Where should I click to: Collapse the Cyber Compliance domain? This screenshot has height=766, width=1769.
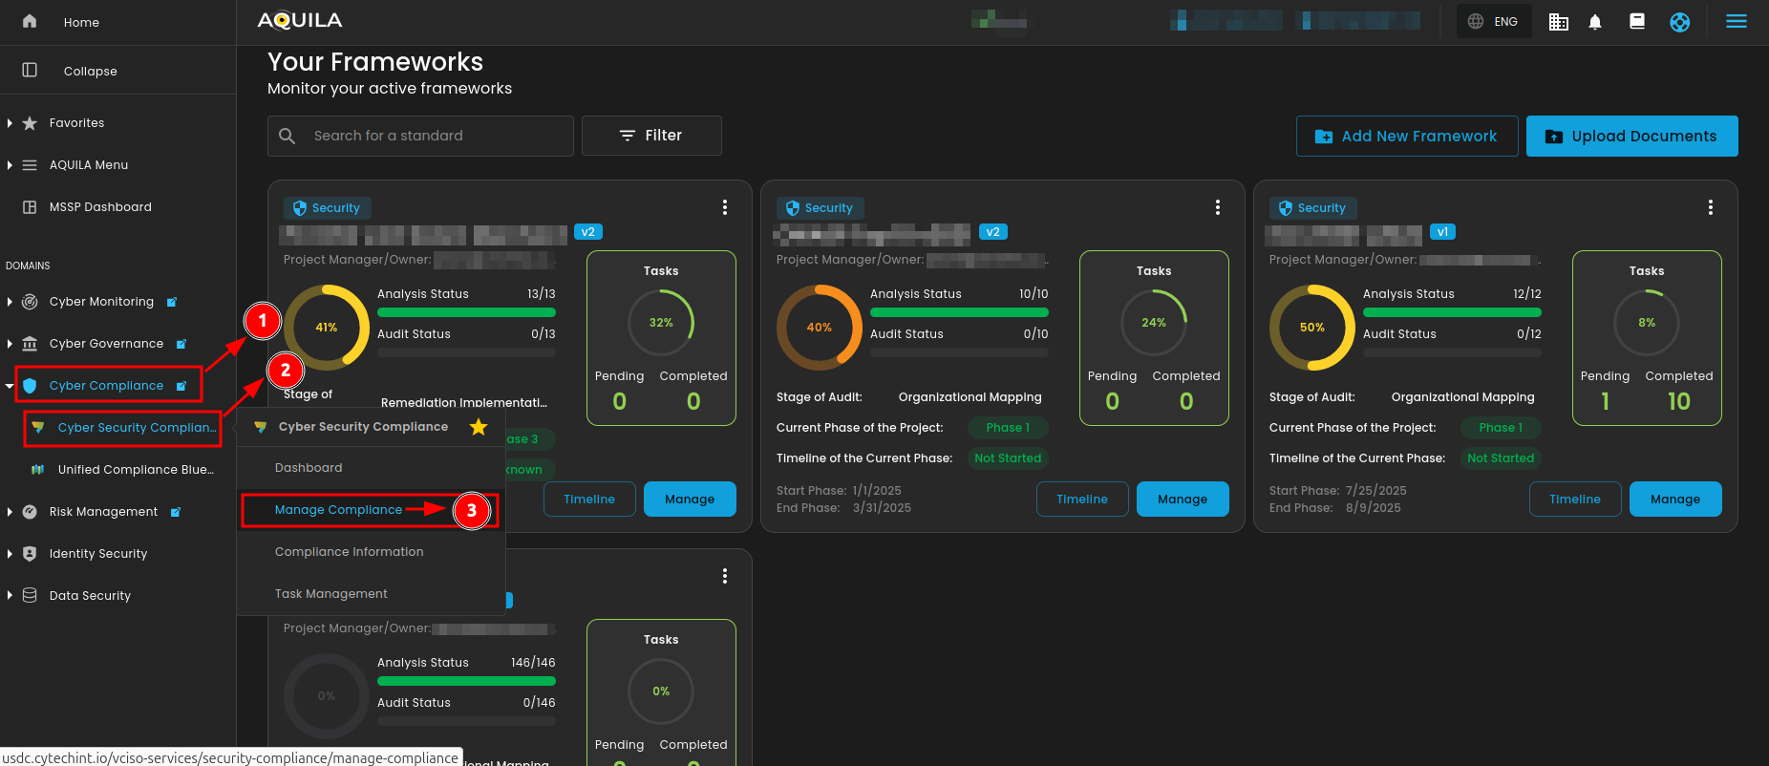pyautogui.click(x=10, y=386)
